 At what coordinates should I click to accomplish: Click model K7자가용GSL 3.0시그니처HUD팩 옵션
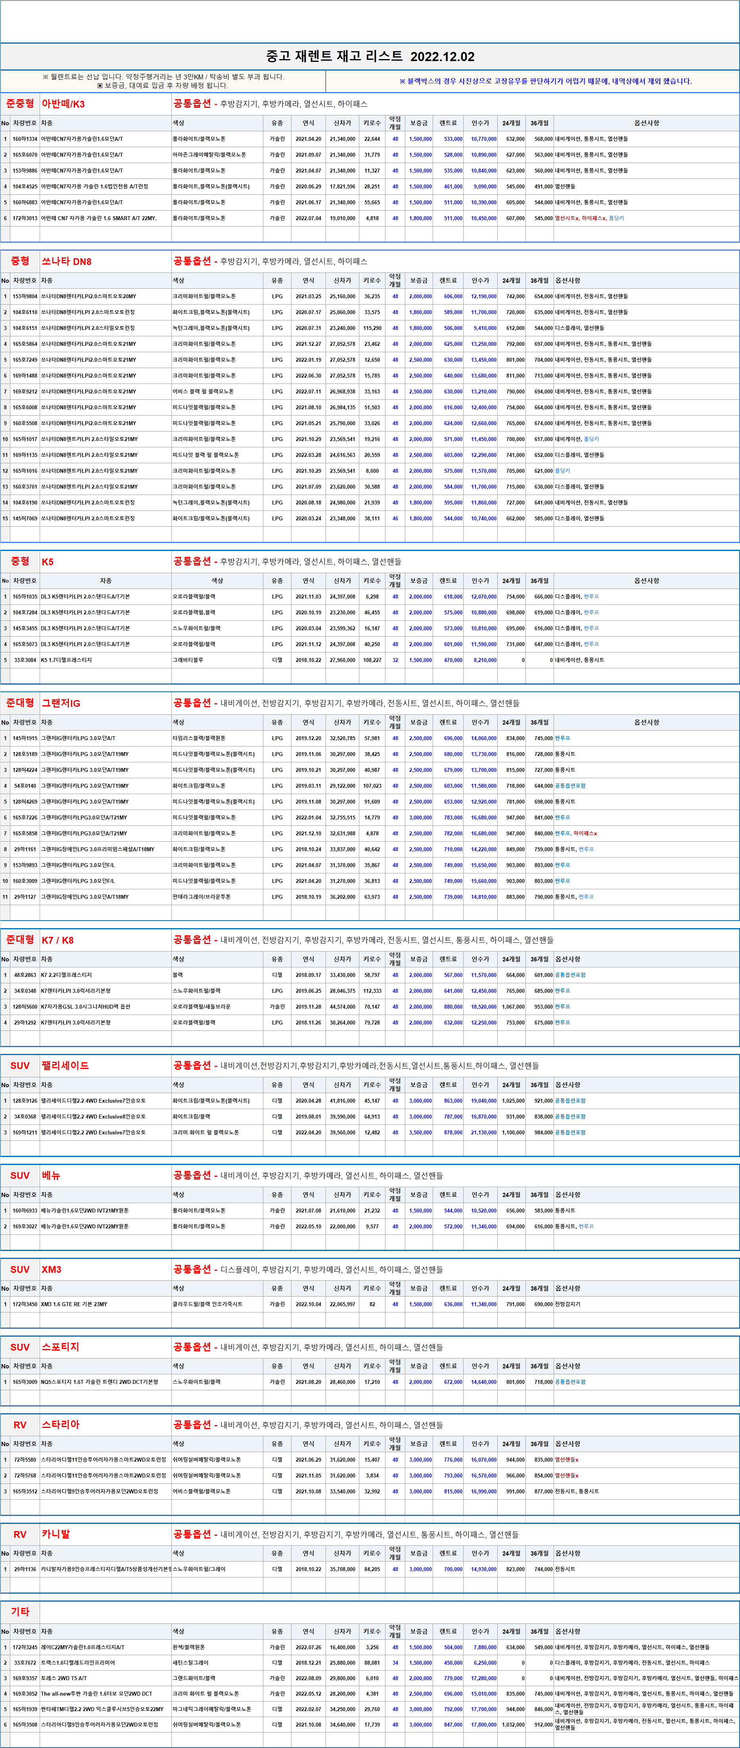coord(86,1007)
